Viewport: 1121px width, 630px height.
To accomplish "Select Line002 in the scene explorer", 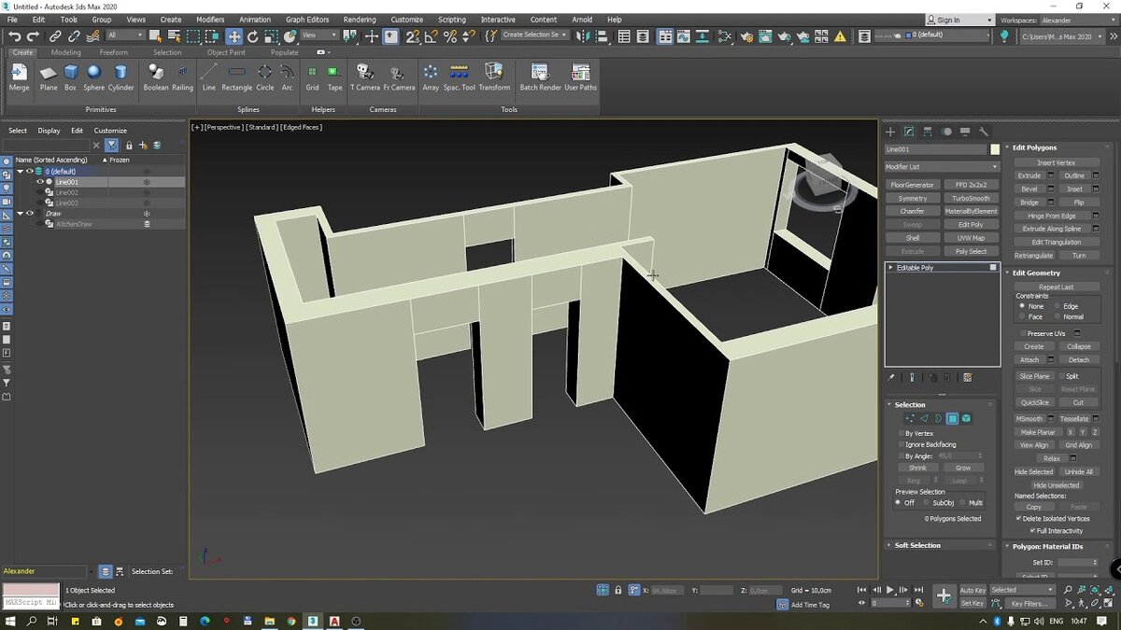I will click(x=66, y=192).
